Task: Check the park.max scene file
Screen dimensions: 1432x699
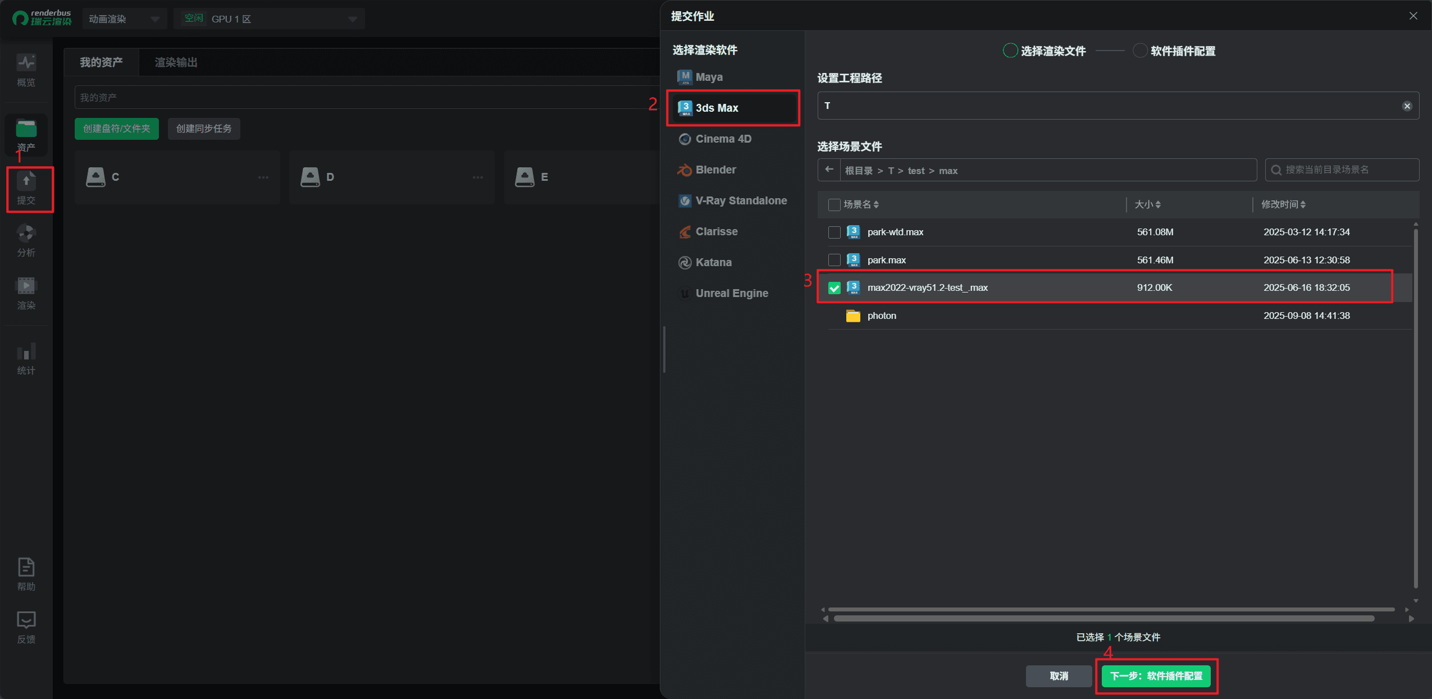Action: click(834, 260)
